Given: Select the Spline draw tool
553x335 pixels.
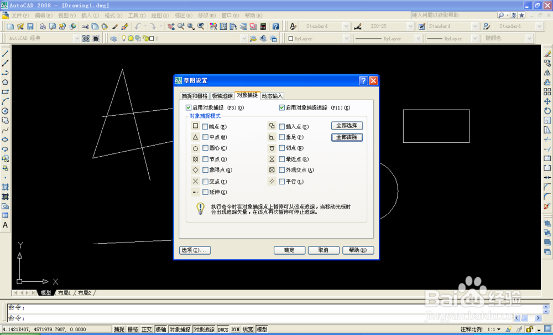Looking at the screenshot, I should [6, 130].
